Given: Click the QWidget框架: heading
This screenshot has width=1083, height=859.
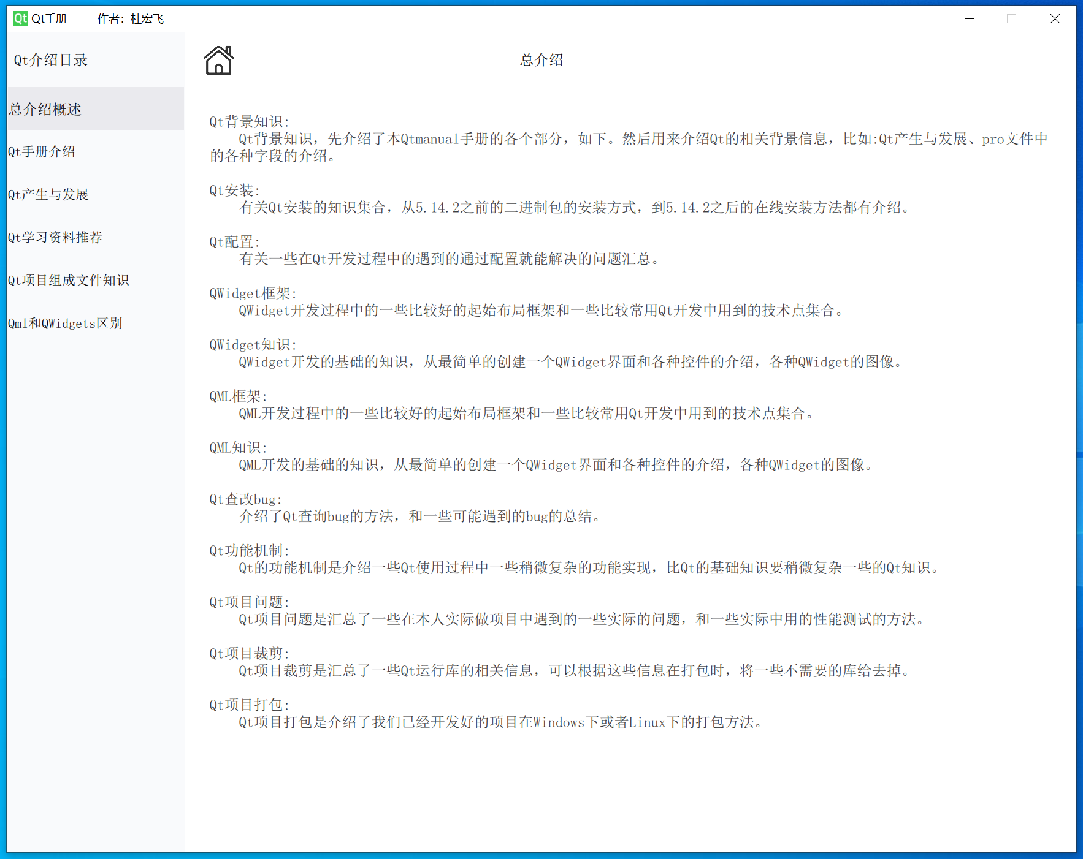Looking at the screenshot, I should coord(253,293).
